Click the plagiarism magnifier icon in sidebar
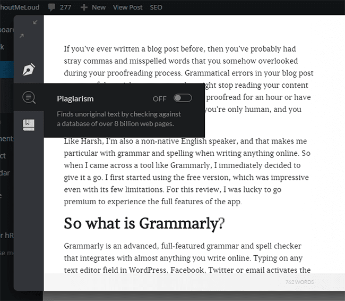The width and height of the screenshot is (345, 301). tap(29, 97)
